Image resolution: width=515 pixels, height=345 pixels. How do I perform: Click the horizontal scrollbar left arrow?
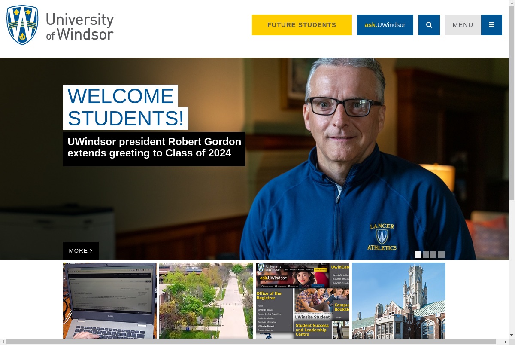(x=3, y=342)
